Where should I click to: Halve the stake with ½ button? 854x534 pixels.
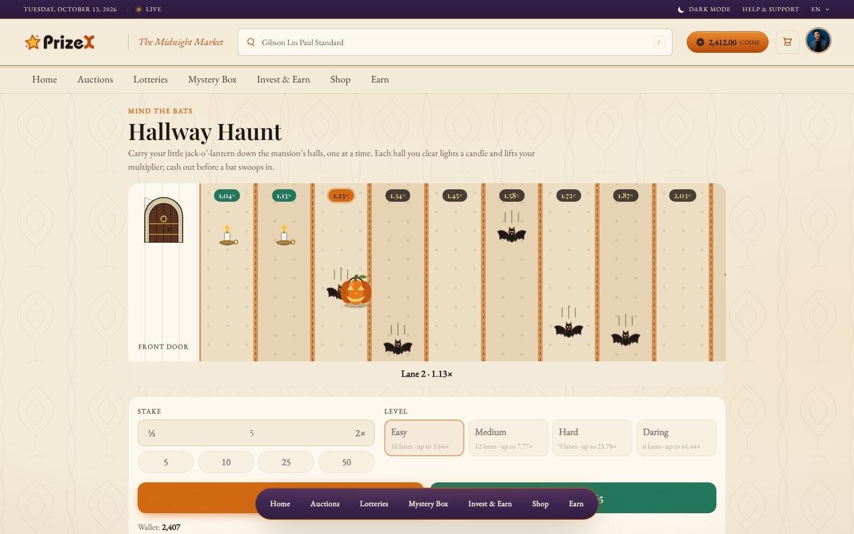pos(152,433)
